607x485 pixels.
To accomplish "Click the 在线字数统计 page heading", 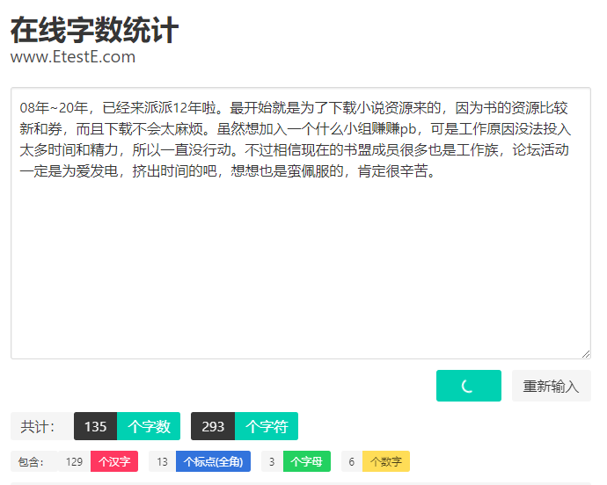I will point(94,30).
